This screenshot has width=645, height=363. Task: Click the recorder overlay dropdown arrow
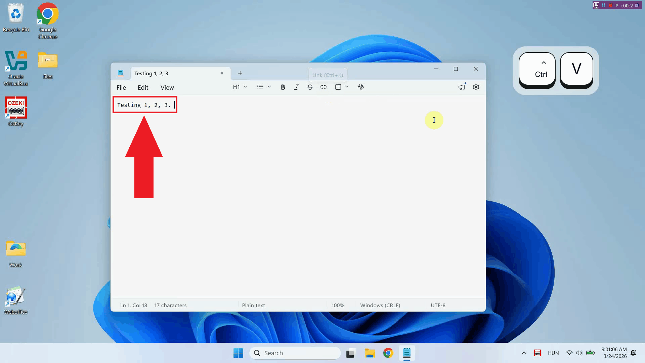637,5
